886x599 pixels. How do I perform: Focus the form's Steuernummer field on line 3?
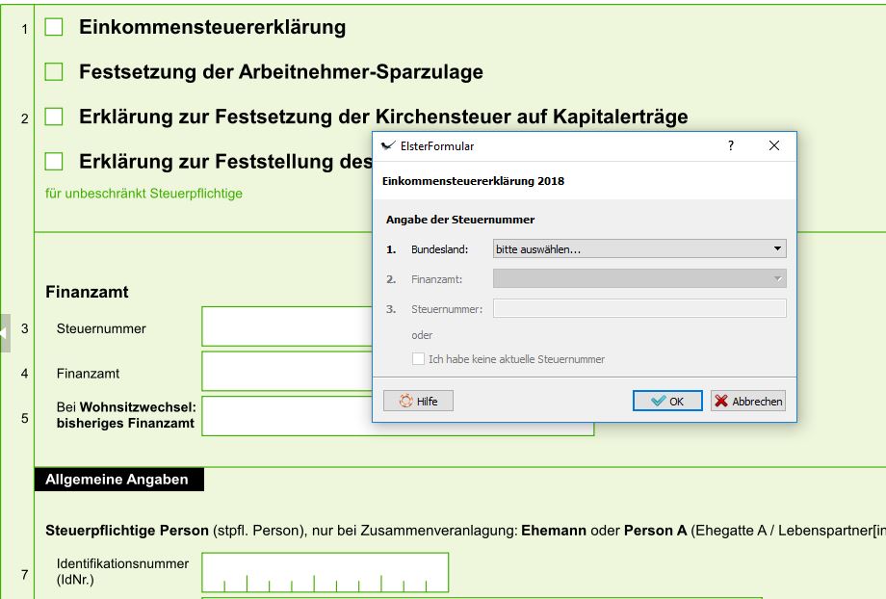(x=286, y=326)
